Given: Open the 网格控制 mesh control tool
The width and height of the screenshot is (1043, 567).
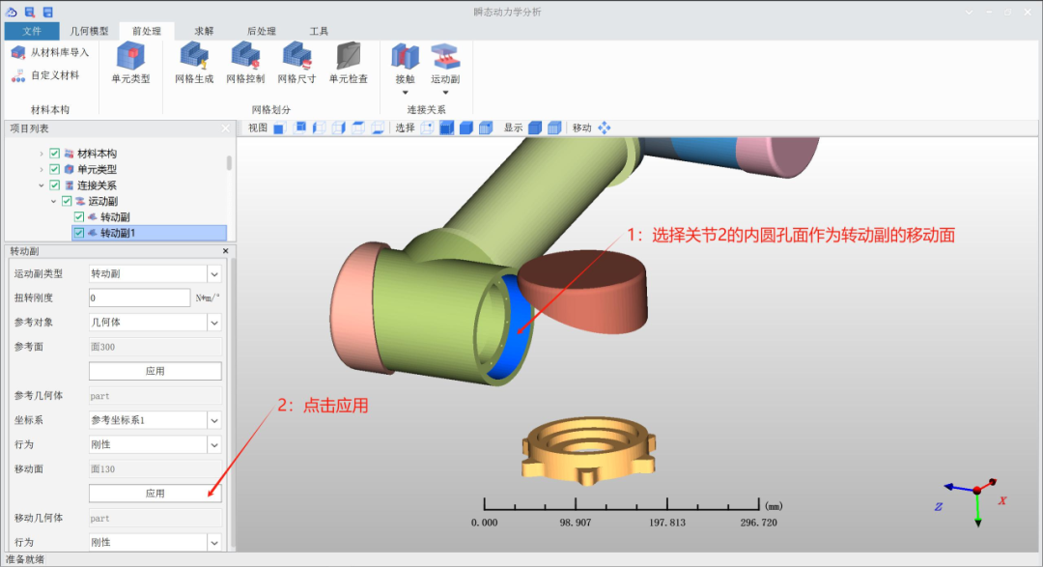Looking at the screenshot, I should (x=245, y=63).
